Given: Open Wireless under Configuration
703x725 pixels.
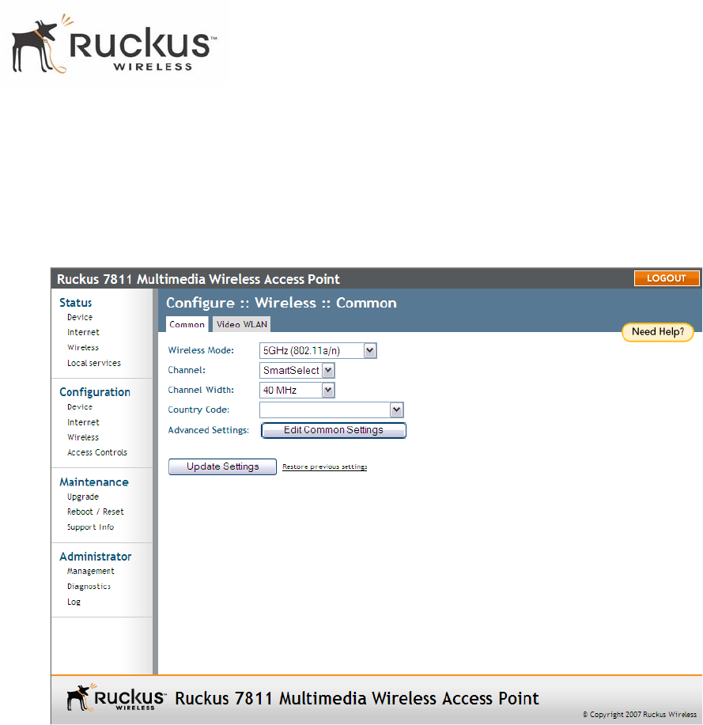Looking at the screenshot, I should click(83, 437).
